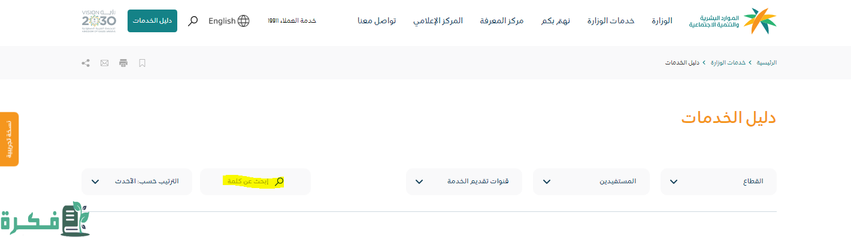The image size is (851, 237).
Task: Open the المركز الإعلامي menu
Action: tap(438, 21)
